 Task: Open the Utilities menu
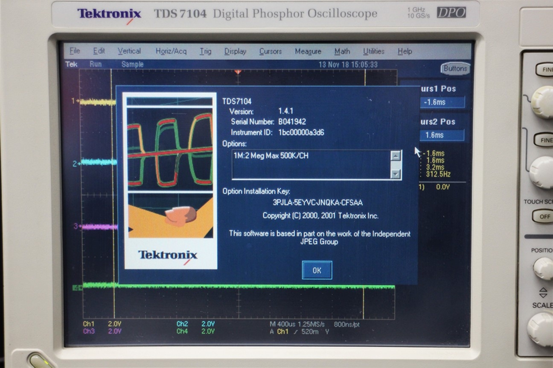click(x=373, y=51)
